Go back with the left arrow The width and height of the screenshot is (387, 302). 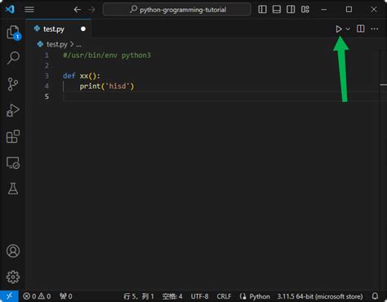click(x=78, y=10)
